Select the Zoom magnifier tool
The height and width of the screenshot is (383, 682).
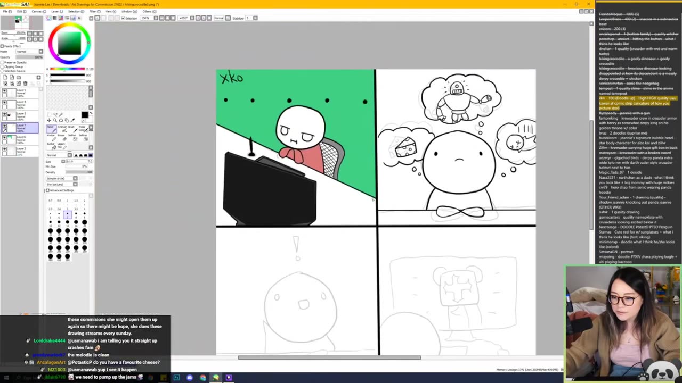point(55,120)
